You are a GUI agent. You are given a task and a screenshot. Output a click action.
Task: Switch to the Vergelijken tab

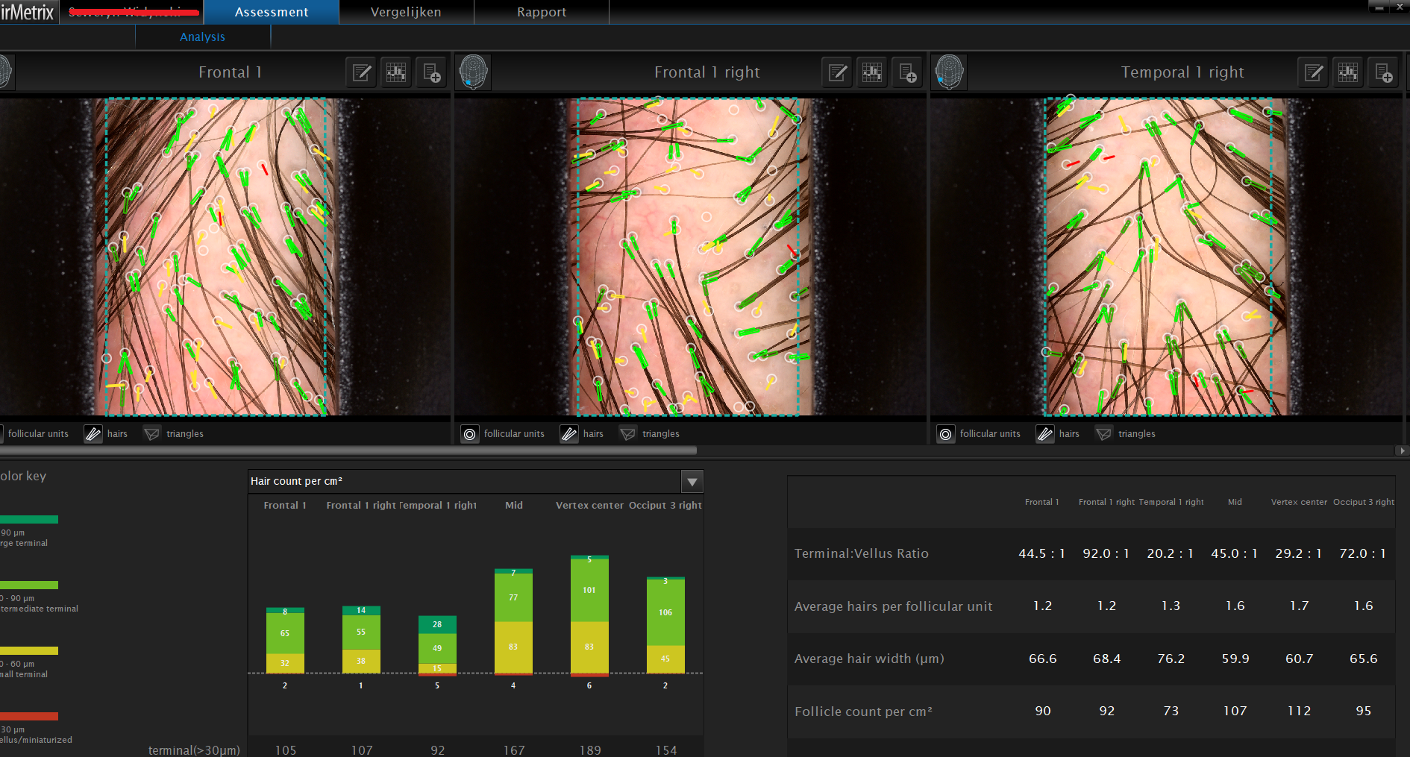click(406, 12)
